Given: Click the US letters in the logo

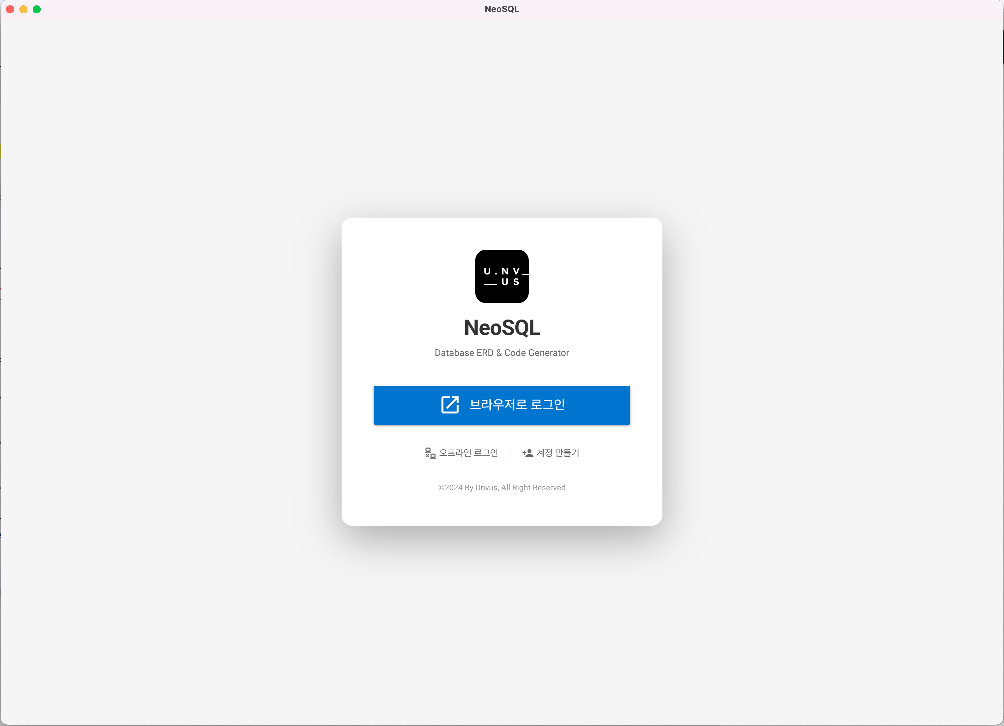Looking at the screenshot, I should (x=510, y=282).
